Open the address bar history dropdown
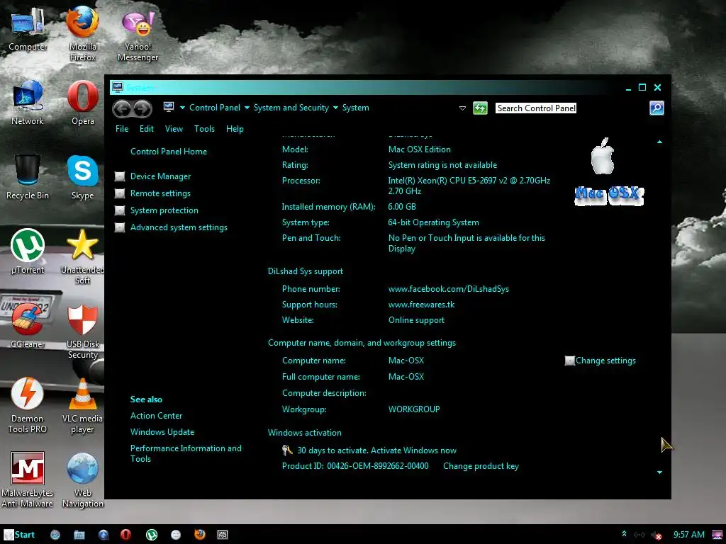This screenshot has width=726, height=544. (x=462, y=108)
